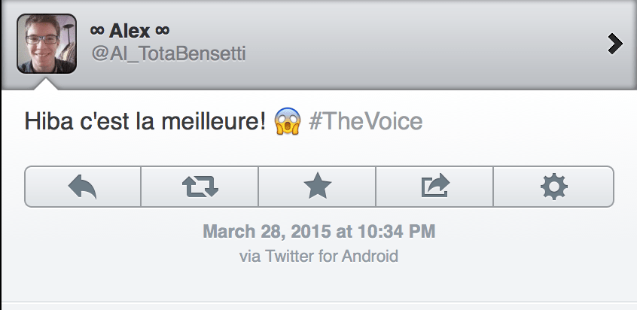Click Alex's profile picture
The height and width of the screenshot is (310, 637).
pos(46,44)
